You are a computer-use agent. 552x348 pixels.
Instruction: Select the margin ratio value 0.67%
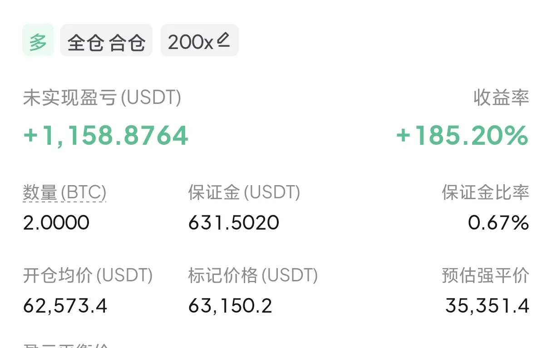(x=498, y=223)
